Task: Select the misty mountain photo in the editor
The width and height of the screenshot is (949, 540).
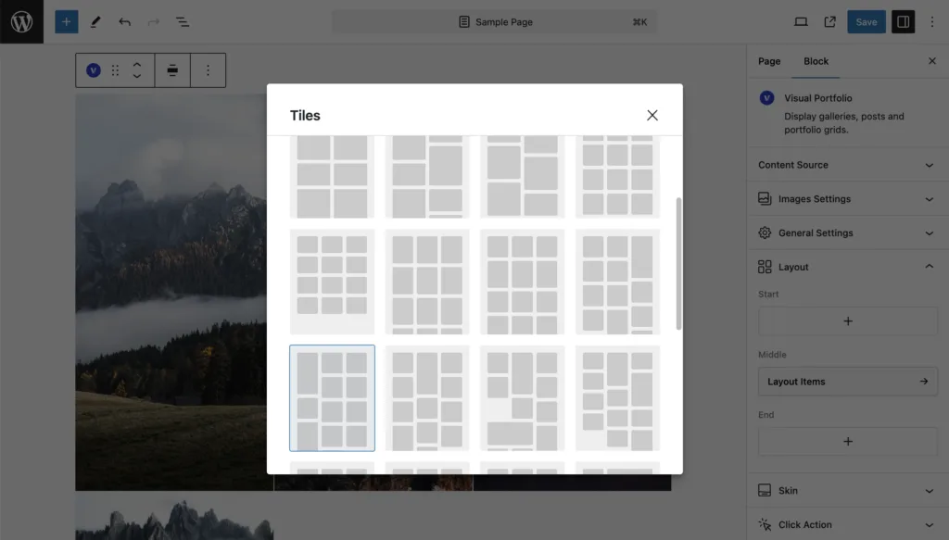Action: click(x=171, y=292)
